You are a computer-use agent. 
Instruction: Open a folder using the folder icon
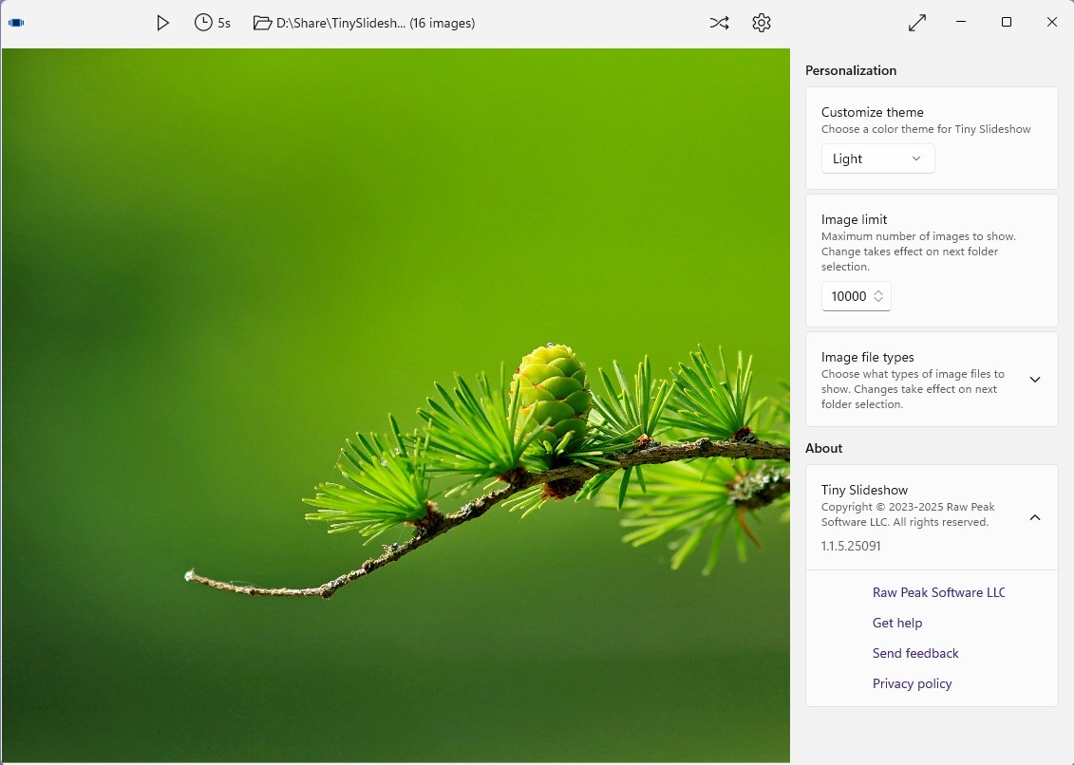click(262, 22)
